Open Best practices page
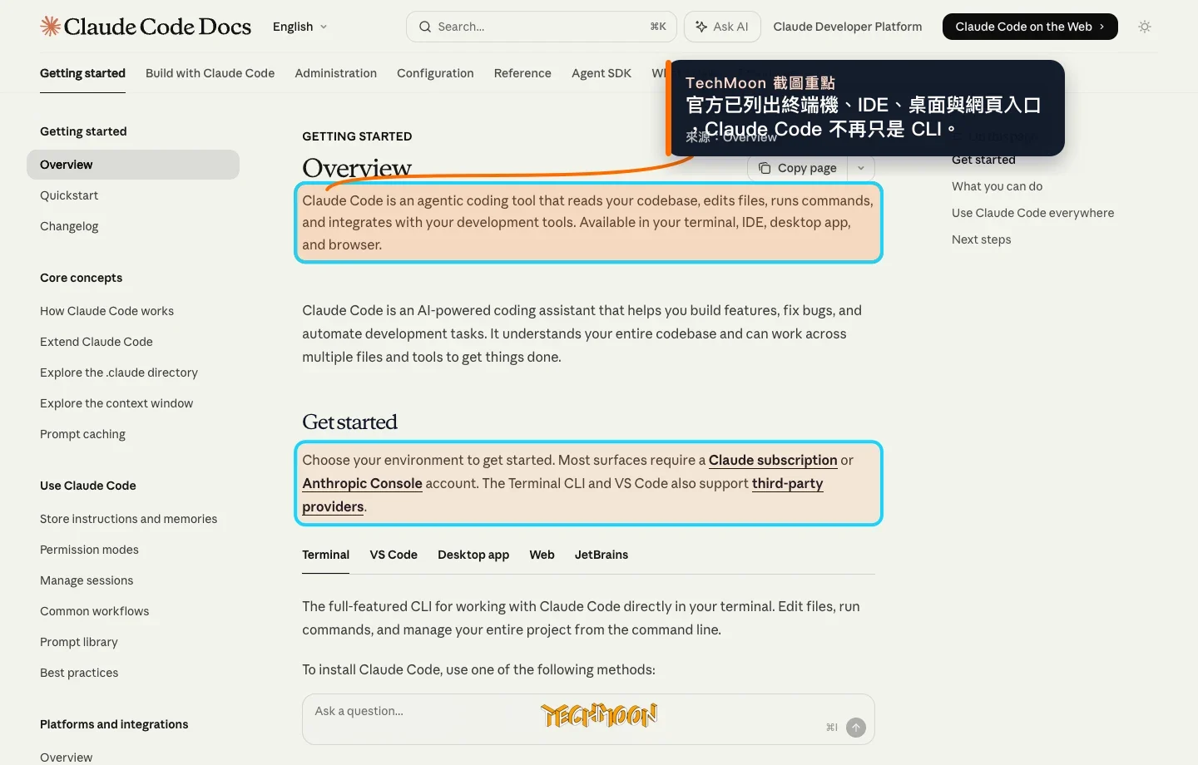Screen dimensions: 1198x765 pos(79,673)
